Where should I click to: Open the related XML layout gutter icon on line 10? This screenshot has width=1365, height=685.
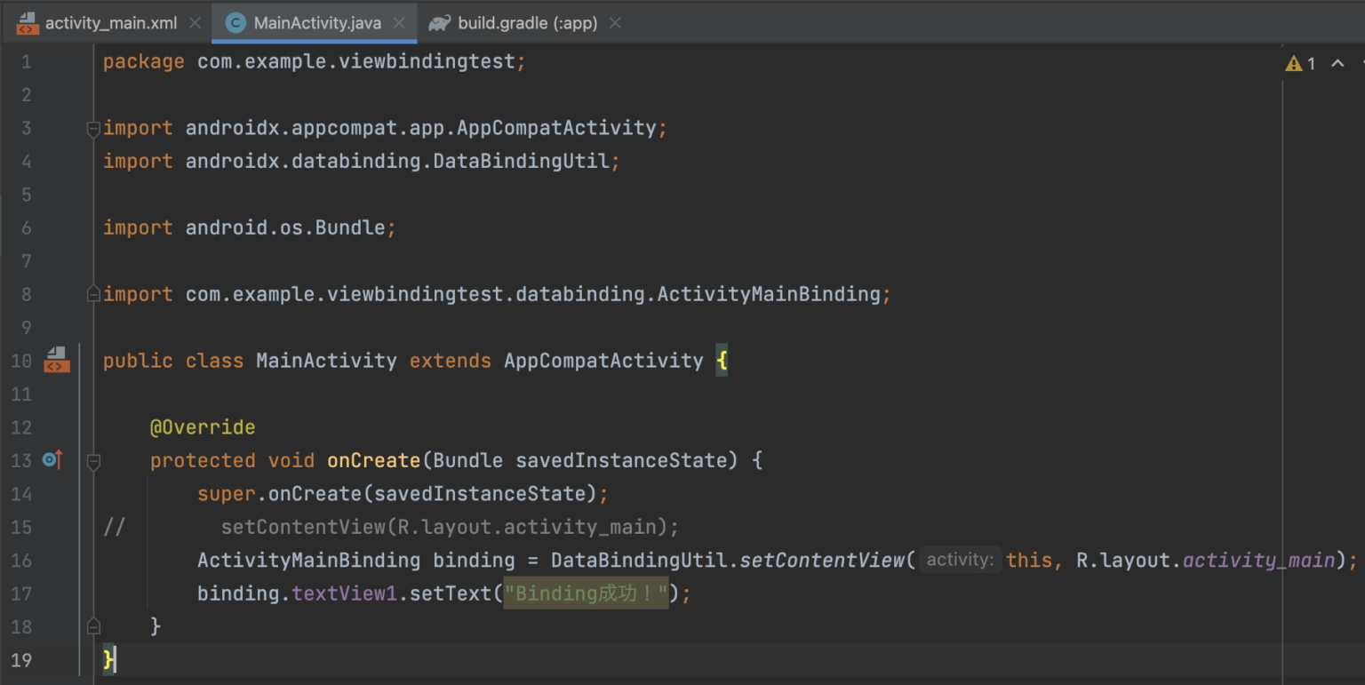click(57, 360)
